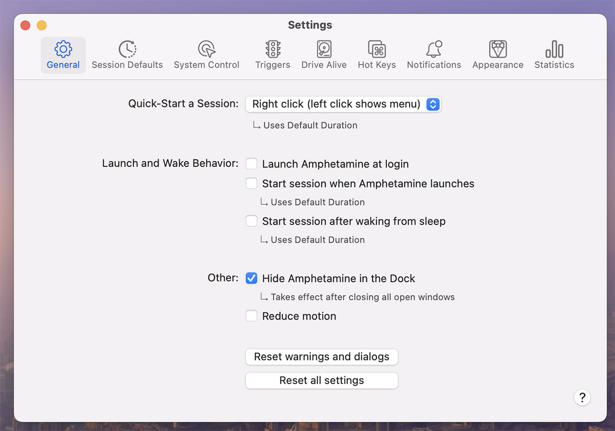Screen dimensions: 615x431
Task: Open Session Defaults clock icon
Action: [127, 49]
